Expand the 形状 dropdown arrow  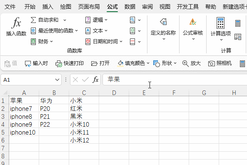point(175,63)
